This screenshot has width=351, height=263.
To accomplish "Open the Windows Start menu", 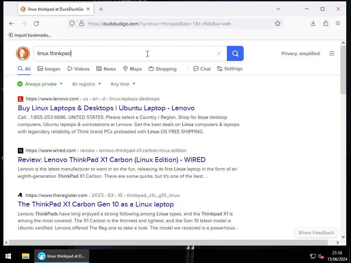I will 8,256.
